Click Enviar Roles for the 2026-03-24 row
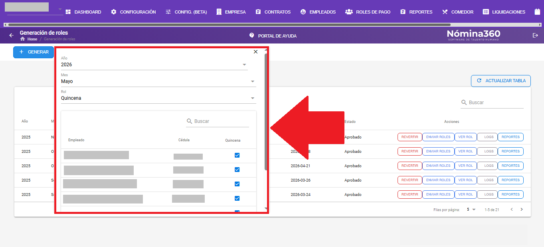Image resolution: width=544 pixels, height=247 pixels. pos(438,194)
